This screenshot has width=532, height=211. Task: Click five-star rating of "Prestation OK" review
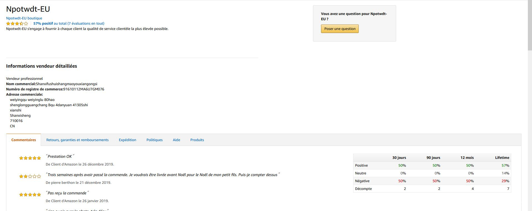pyautogui.click(x=30, y=158)
